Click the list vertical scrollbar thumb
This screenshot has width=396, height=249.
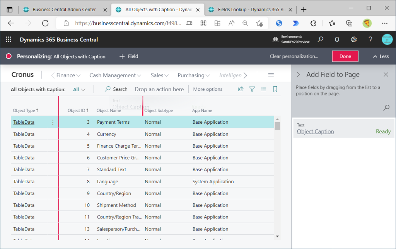[277, 126]
